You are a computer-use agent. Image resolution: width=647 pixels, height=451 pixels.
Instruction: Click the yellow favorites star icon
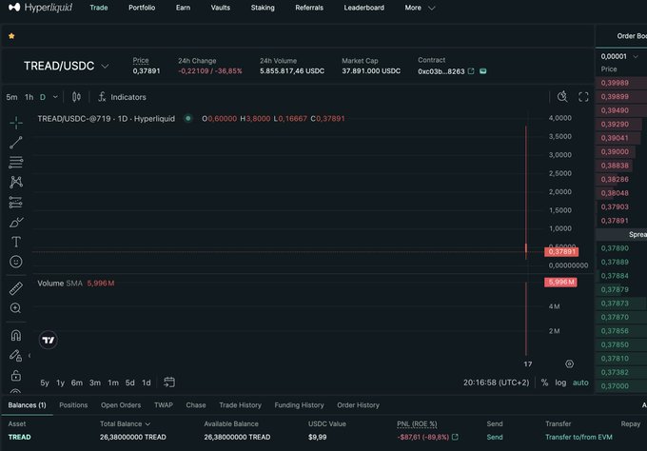[x=11, y=36]
